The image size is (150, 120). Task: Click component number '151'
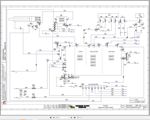click(x=29, y=26)
